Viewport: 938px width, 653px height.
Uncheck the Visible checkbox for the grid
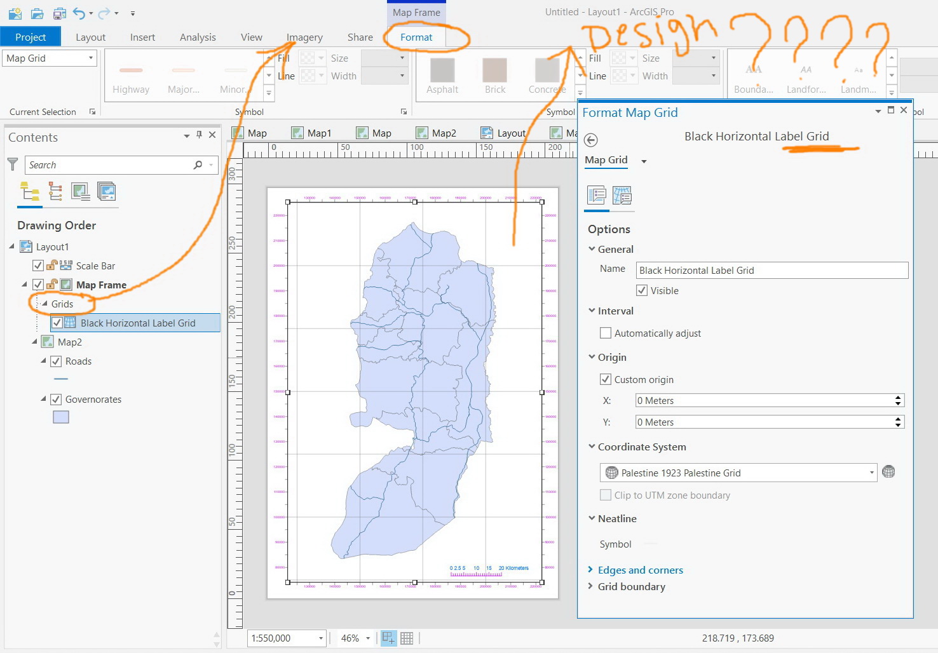[642, 290]
